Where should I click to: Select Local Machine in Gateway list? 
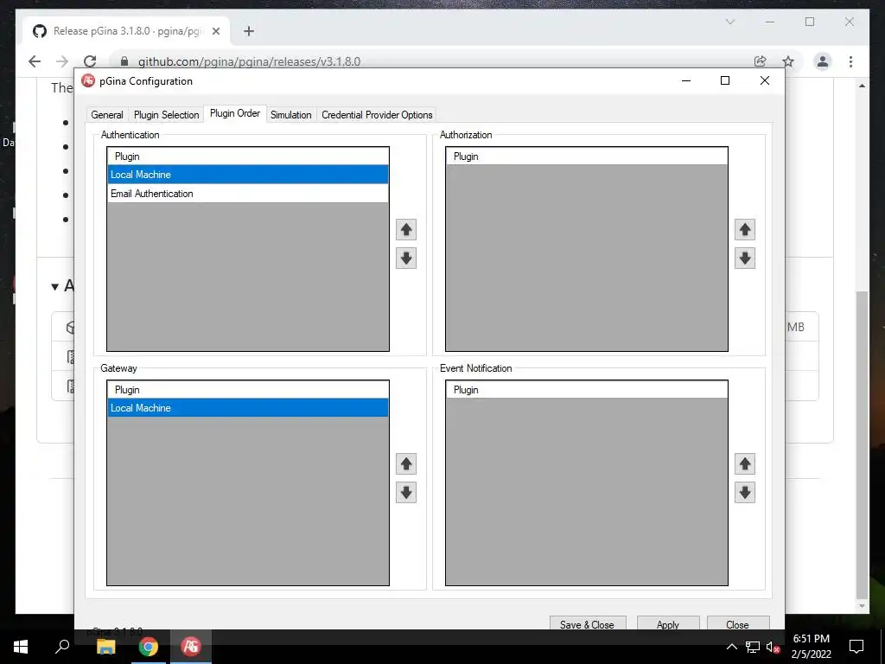point(248,408)
